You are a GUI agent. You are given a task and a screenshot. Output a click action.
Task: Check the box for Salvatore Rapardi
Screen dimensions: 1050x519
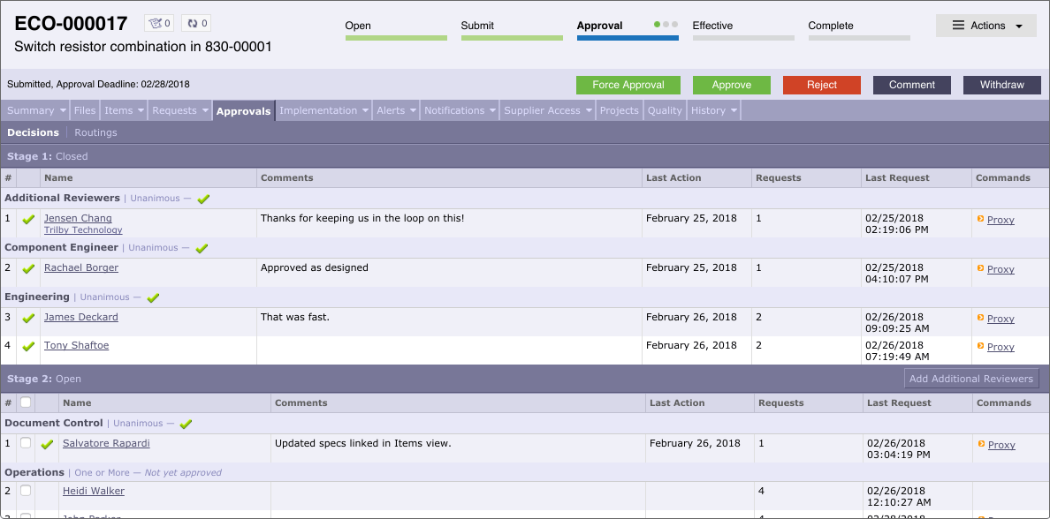[26, 443]
